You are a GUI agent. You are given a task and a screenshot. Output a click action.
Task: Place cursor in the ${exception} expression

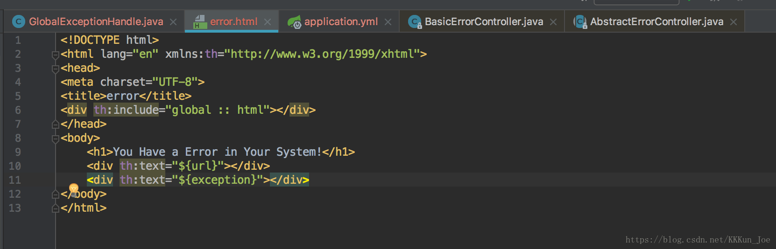[218, 180]
